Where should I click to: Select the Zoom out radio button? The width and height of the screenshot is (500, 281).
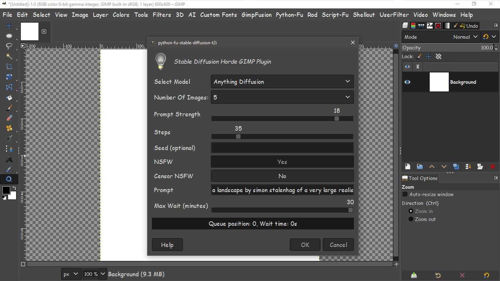coord(411,219)
